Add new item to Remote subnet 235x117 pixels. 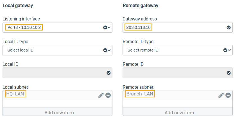(x=179, y=113)
